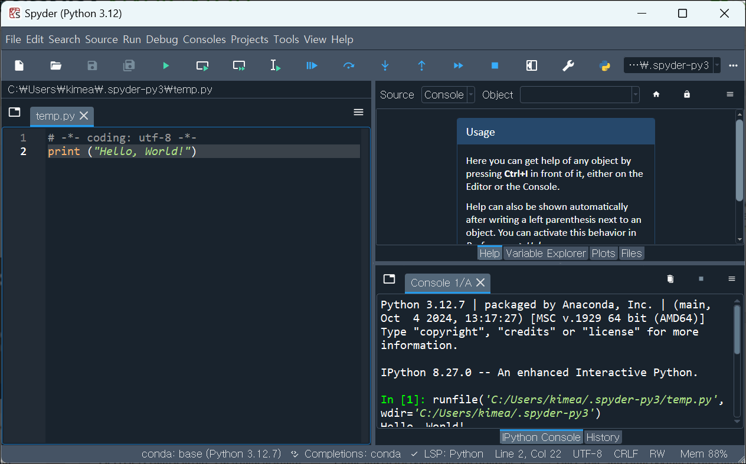
Task: Click Line 2, Col 22 status entry
Action: point(528,454)
